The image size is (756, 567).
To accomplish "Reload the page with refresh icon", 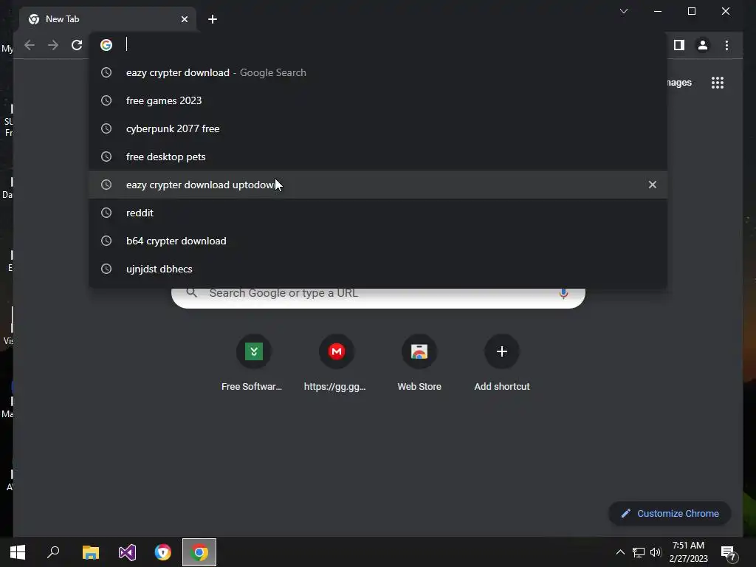I will [x=77, y=45].
